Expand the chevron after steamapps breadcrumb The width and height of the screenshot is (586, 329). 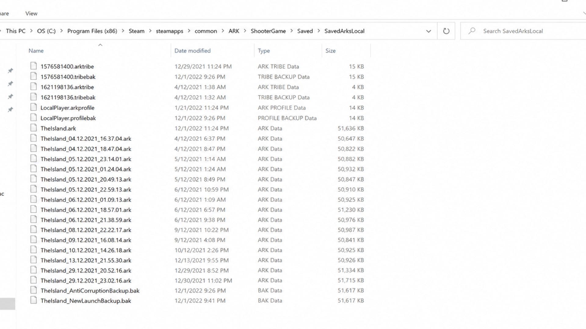(x=189, y=31)
